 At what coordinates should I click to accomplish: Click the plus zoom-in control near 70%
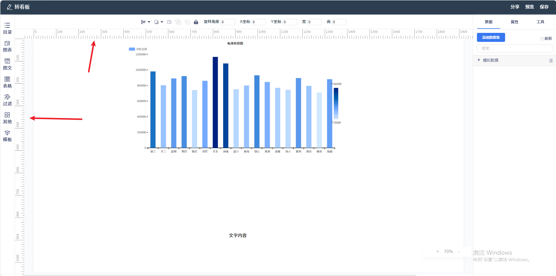438,252
